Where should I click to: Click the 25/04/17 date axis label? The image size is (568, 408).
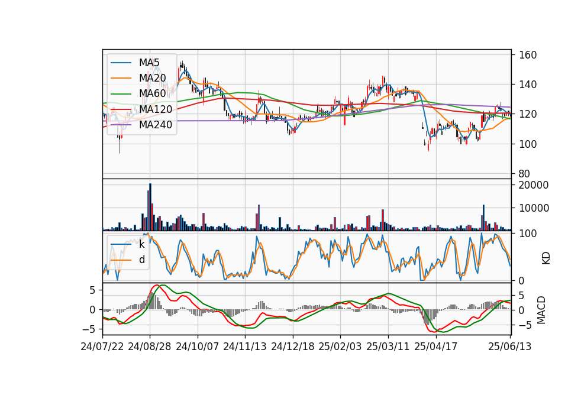click(436, 347)
